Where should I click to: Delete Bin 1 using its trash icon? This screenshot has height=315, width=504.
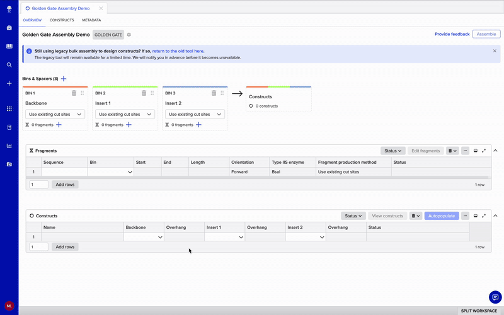74,93
